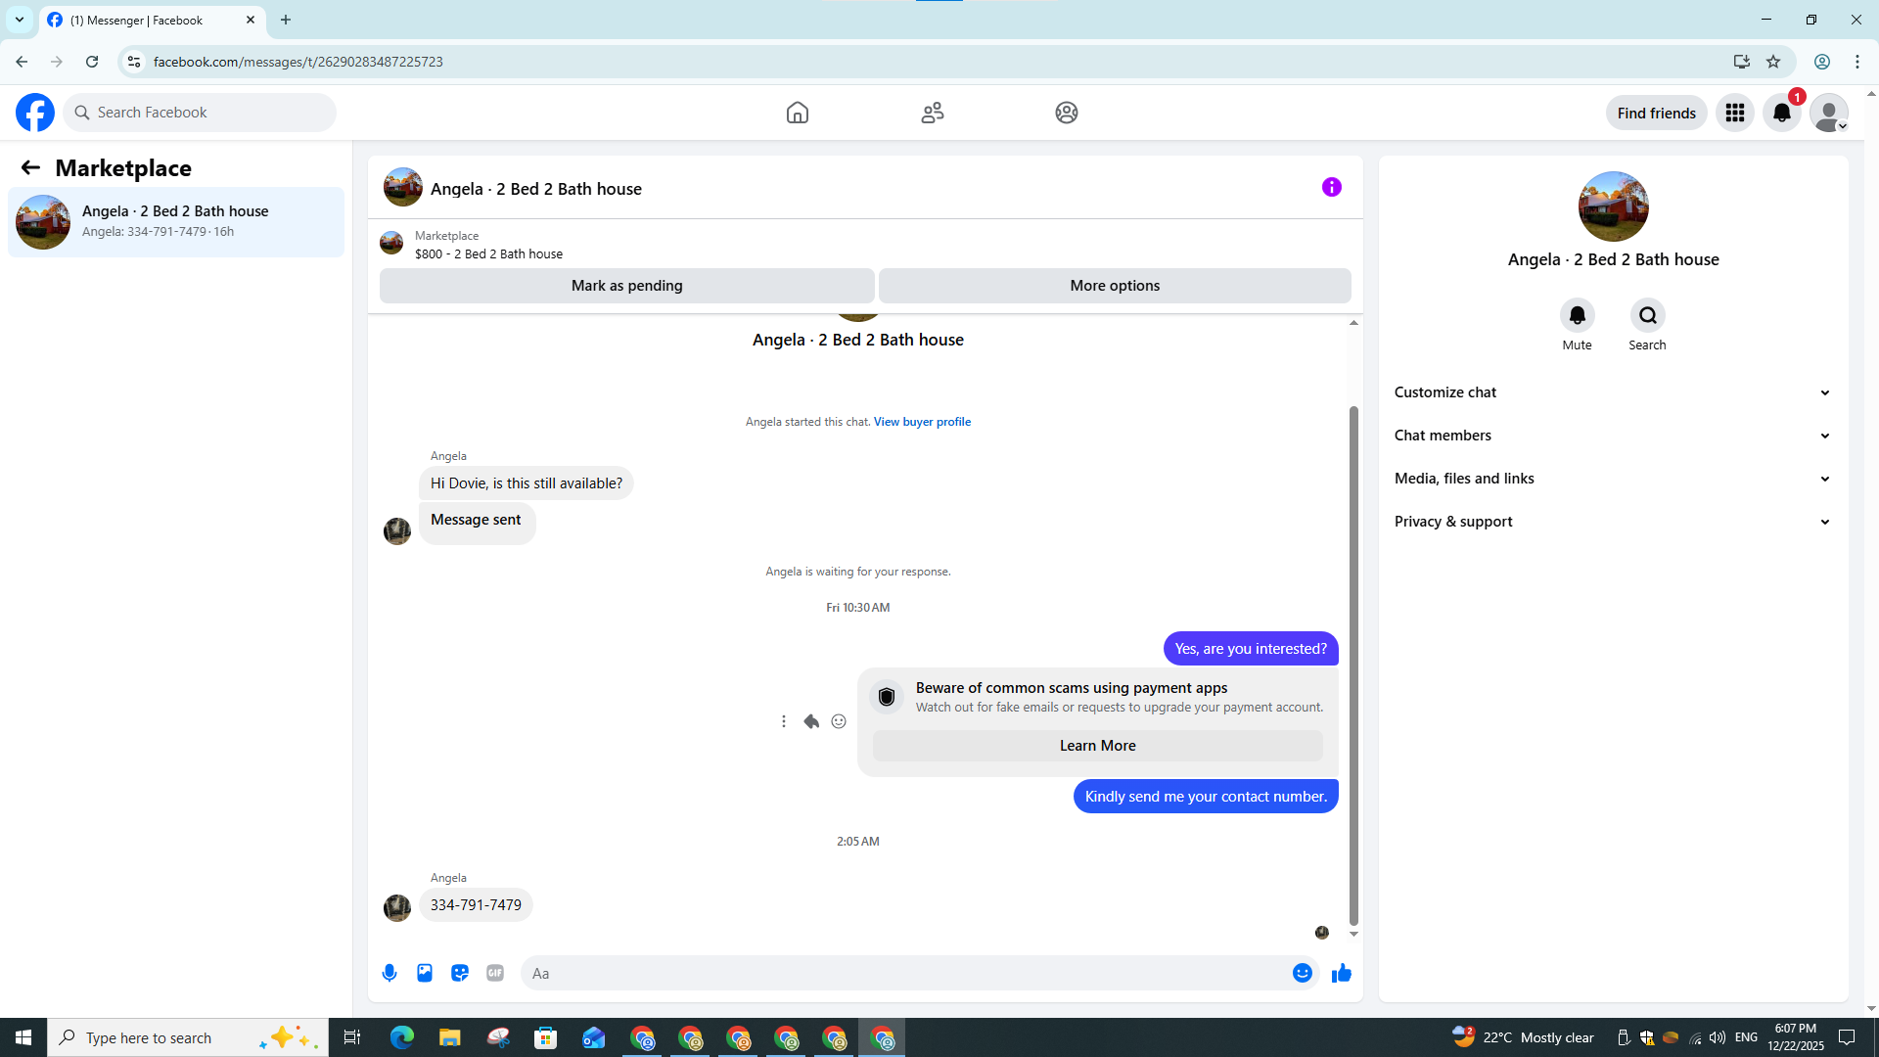Click the Aa message input field

tap(905, 973)
